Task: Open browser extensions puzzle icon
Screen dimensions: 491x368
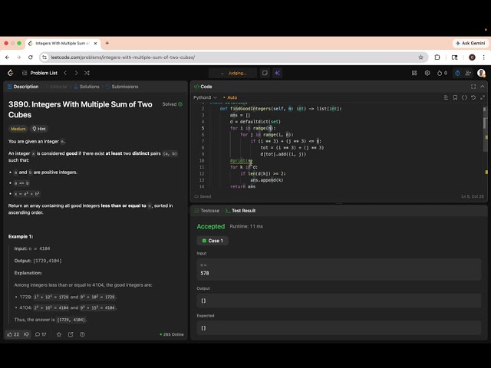Action: coord(437,58)
